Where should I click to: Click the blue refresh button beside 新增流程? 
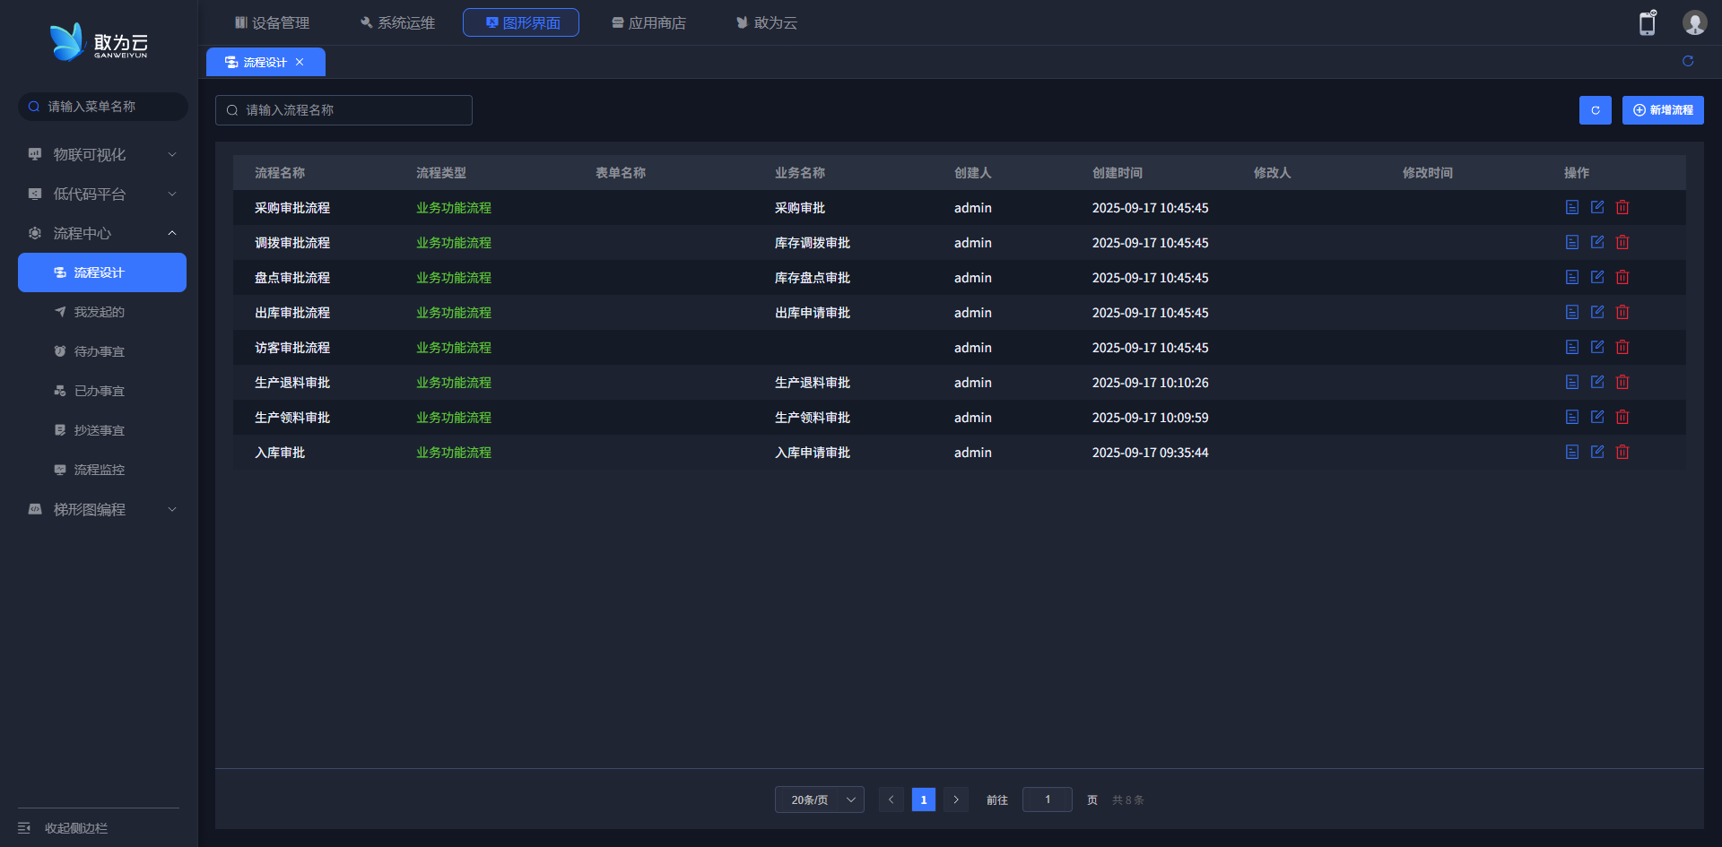click(x=1595, y=110)
